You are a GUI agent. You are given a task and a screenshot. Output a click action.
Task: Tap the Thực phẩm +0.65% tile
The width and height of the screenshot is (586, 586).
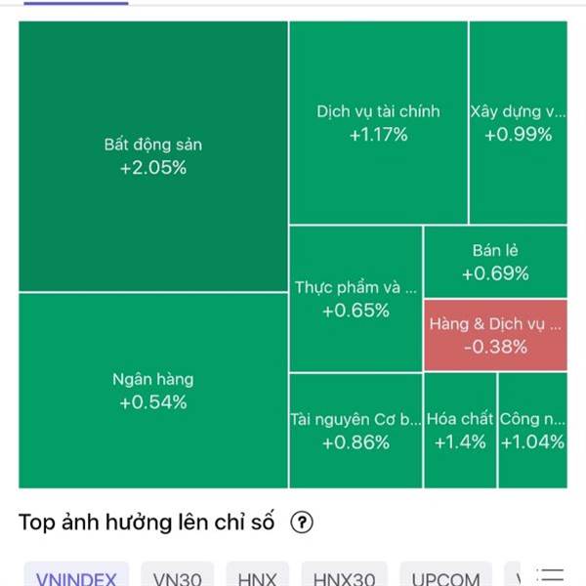(356, 299)
